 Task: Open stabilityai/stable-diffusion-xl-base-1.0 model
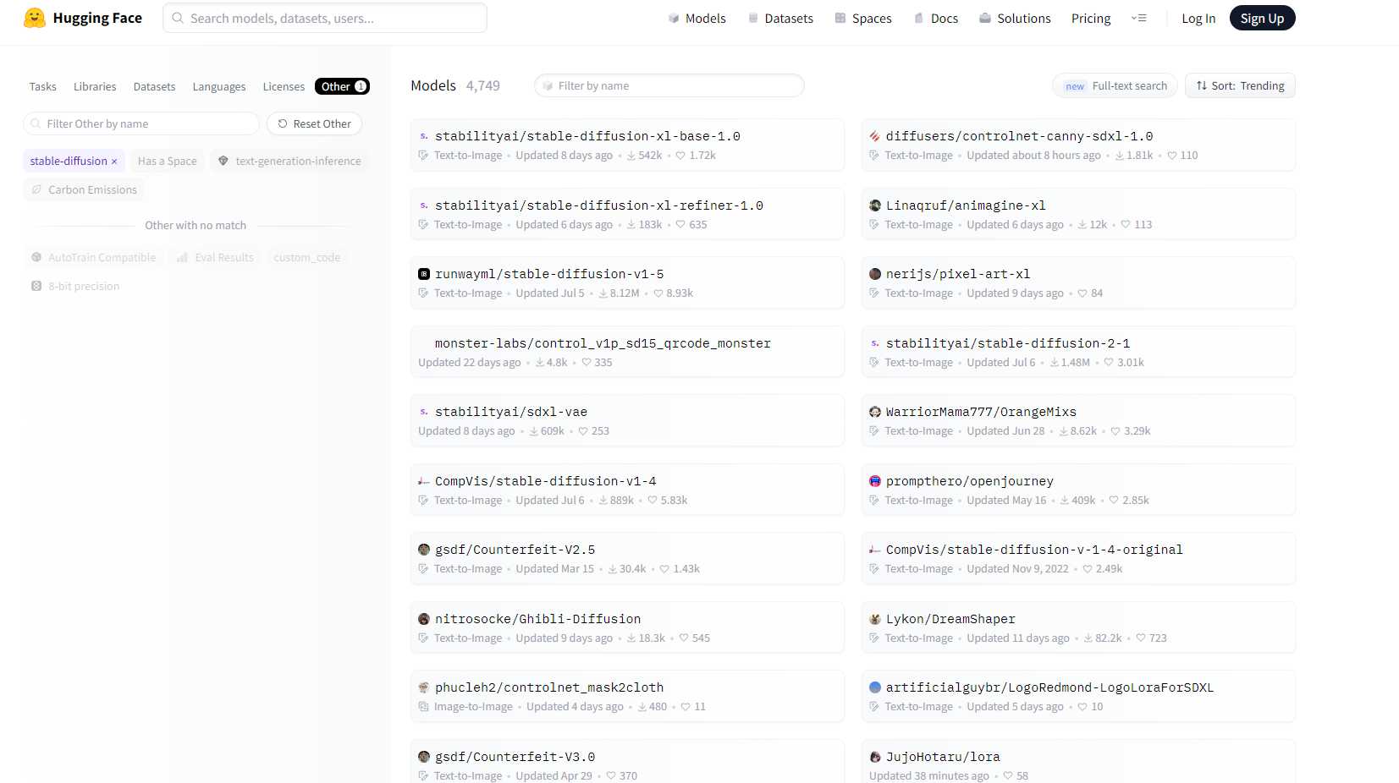[627, 145]
